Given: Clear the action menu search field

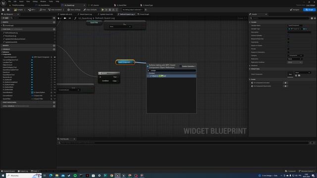Looking at the screenshot, I should (148, 71).
